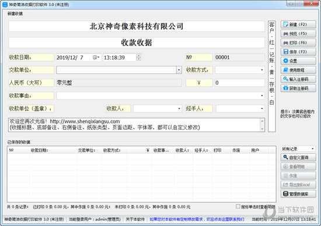The width and height of the screenshot is (321, 226).
Task: Click the 人民币（大写）label field
Action: (31, 83)
